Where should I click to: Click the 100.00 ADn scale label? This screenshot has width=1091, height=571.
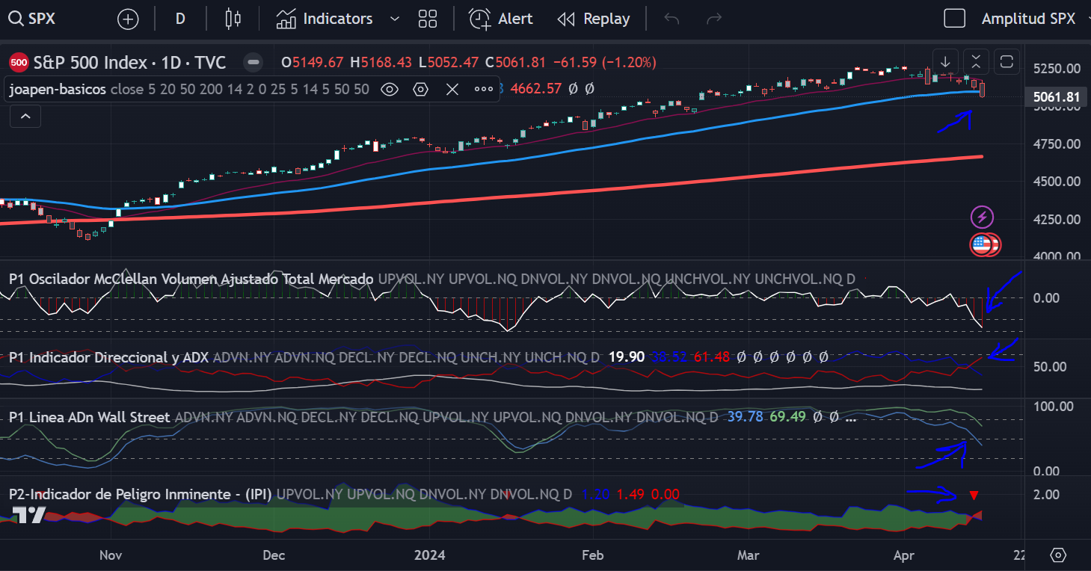[x=1053, y=406]
